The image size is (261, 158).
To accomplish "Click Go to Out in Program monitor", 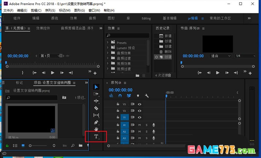I will 236,73.
